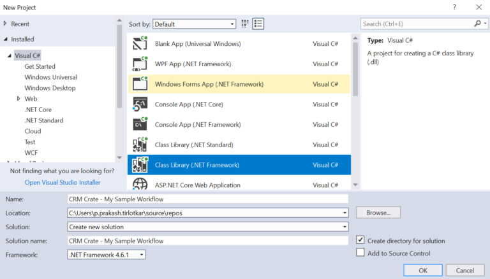Click the Console App (.NET Core) template icon

click(140, 104)
